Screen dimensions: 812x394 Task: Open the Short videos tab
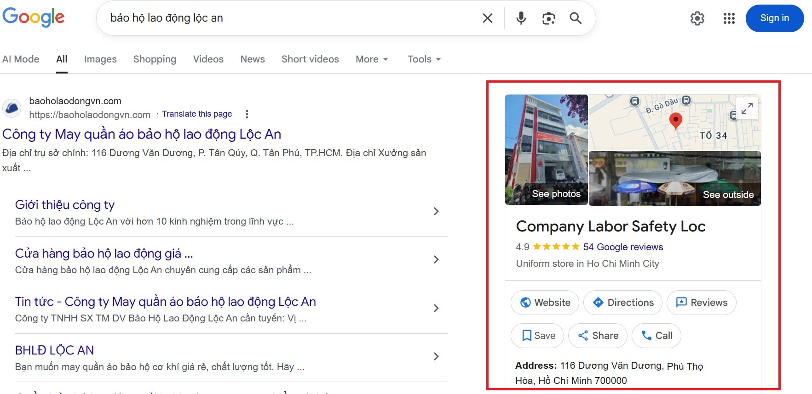point(310,59)
